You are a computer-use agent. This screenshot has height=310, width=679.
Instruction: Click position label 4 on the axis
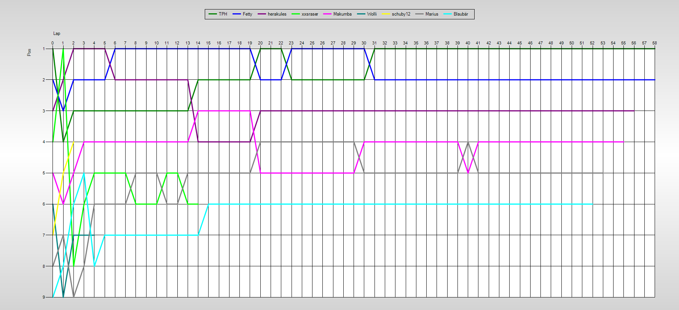[44, 142]
